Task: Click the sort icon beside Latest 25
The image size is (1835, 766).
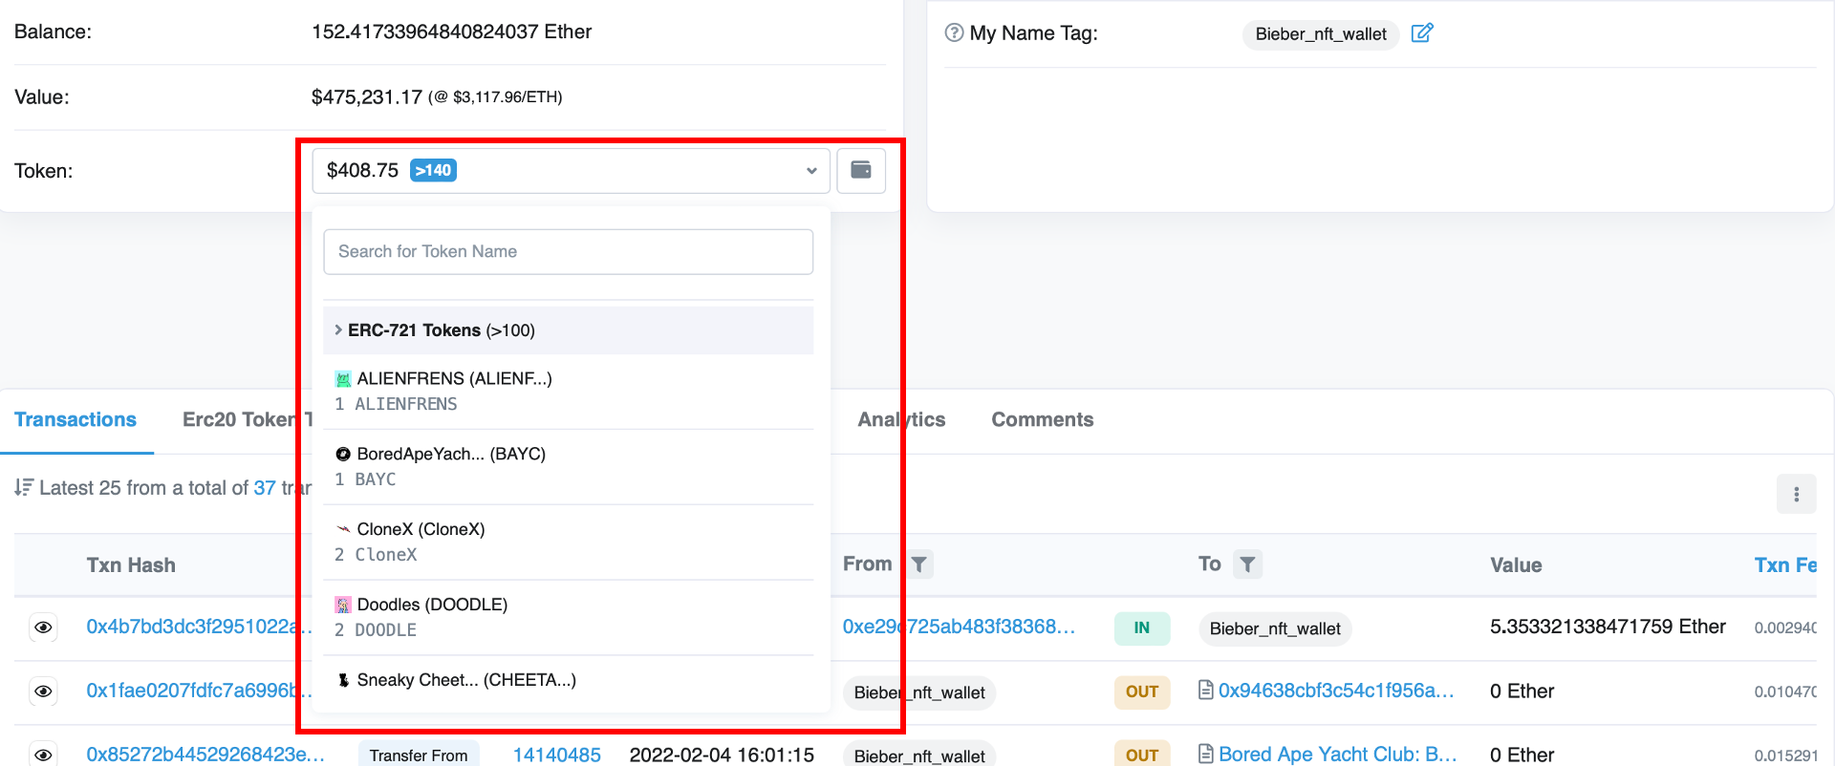Action: pos(24,487)
